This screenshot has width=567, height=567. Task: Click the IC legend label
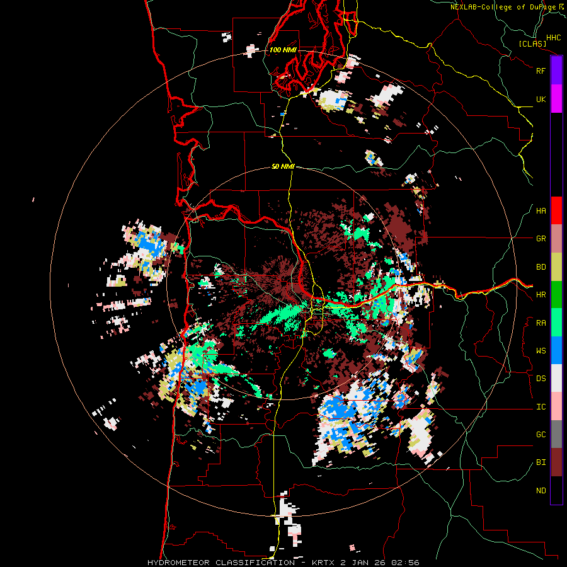click(x=541, y=407)
